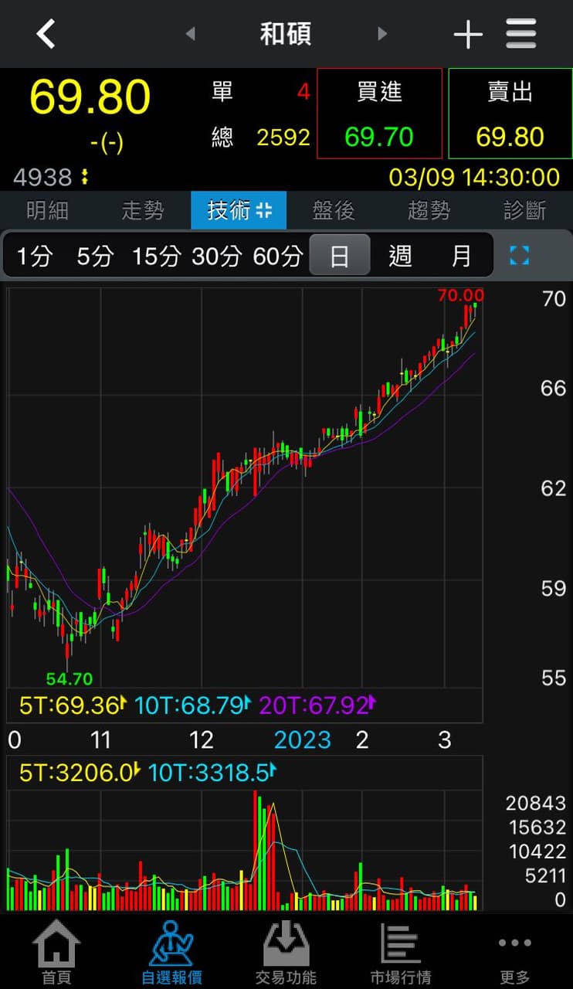573x989 pixels.
Task: Select 1分 chart interval
Action: pos(34,256)
